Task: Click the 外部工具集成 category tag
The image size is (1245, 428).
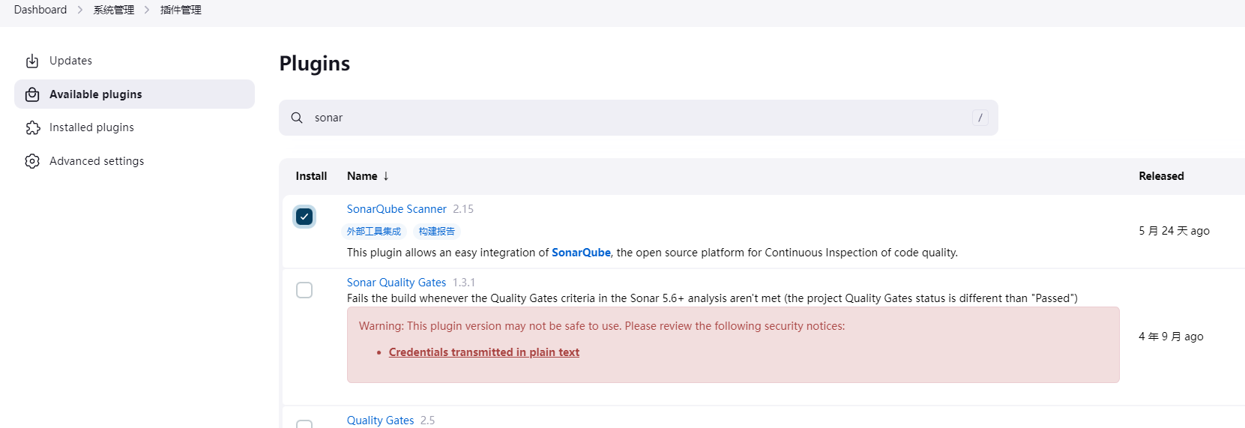Action: pos(374,232)
